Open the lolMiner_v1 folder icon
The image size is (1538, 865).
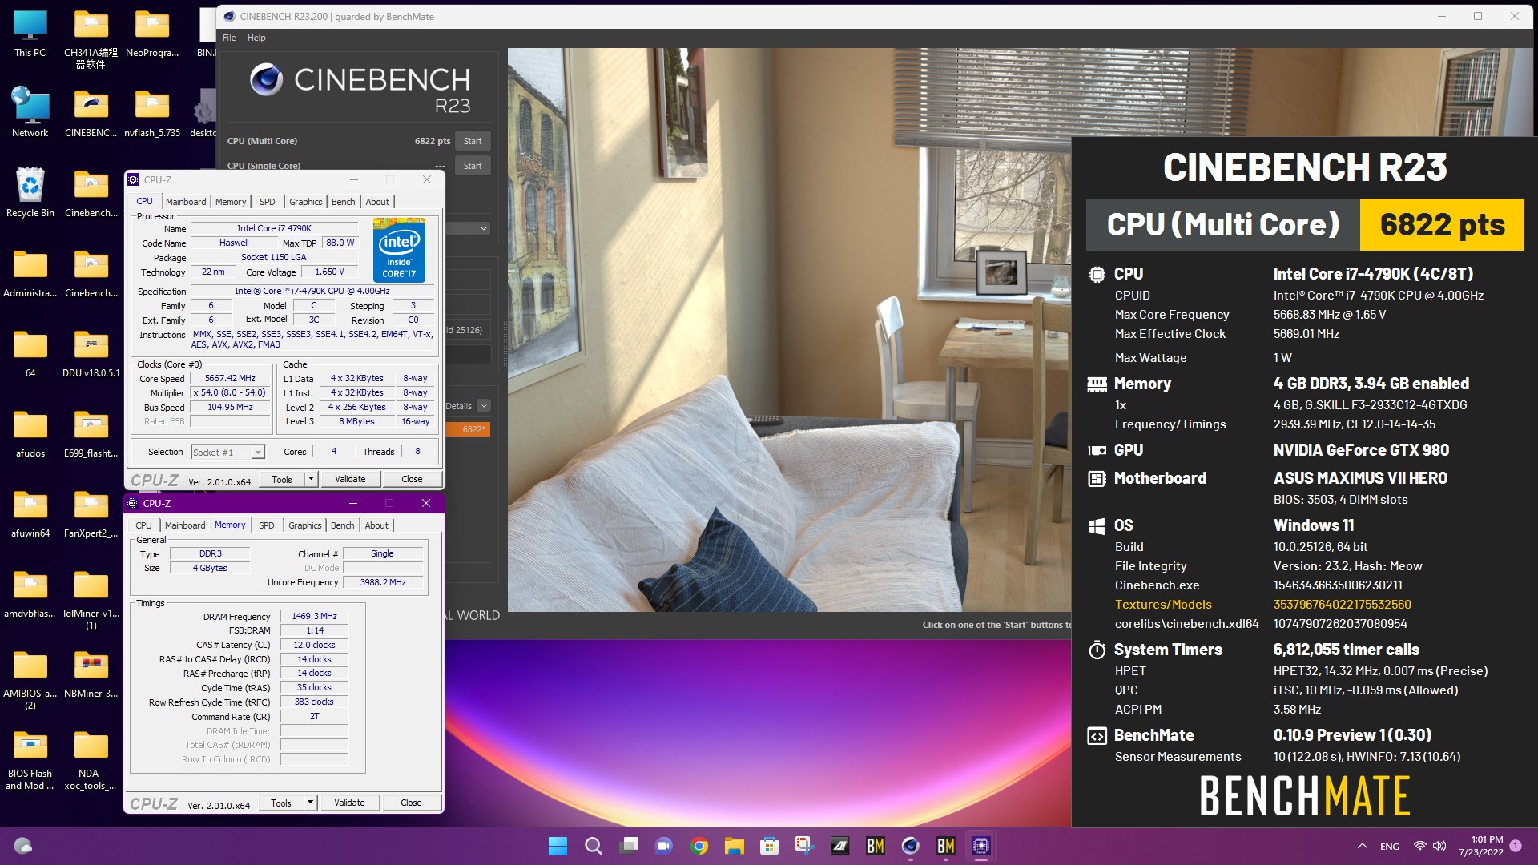[x=91, y=599]
